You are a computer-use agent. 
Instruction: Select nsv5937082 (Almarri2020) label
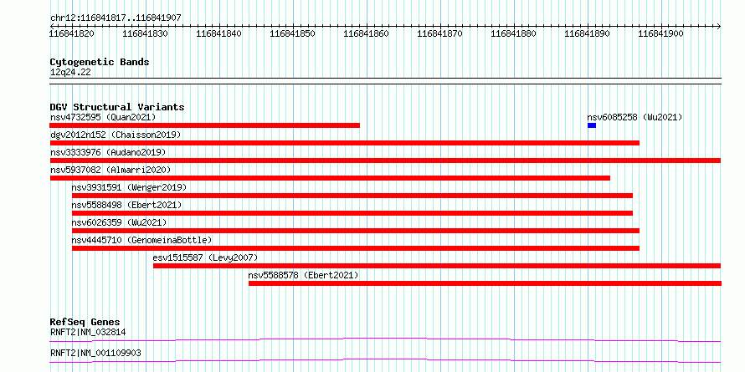click(x=110, y=170)
